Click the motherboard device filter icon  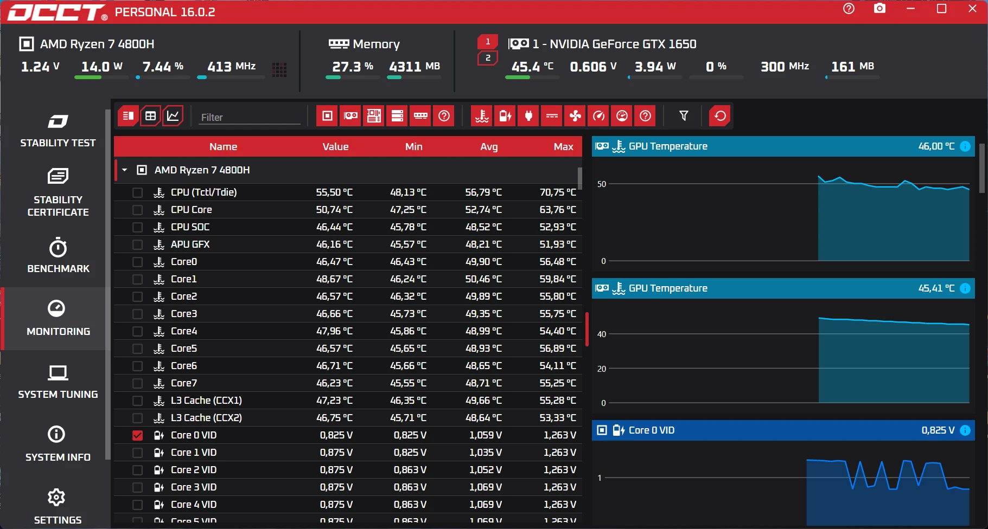tap(374, 116)
